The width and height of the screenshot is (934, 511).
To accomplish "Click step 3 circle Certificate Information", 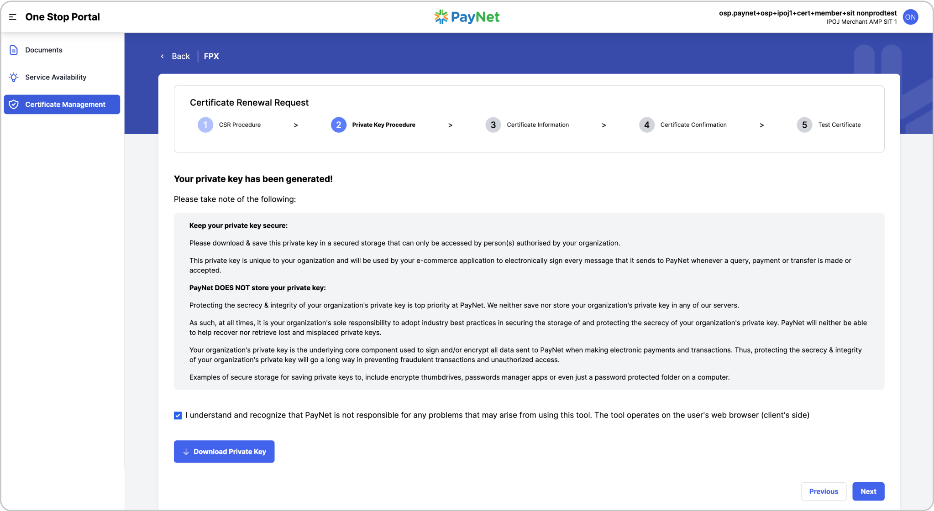I will click(x=493, y=125).
